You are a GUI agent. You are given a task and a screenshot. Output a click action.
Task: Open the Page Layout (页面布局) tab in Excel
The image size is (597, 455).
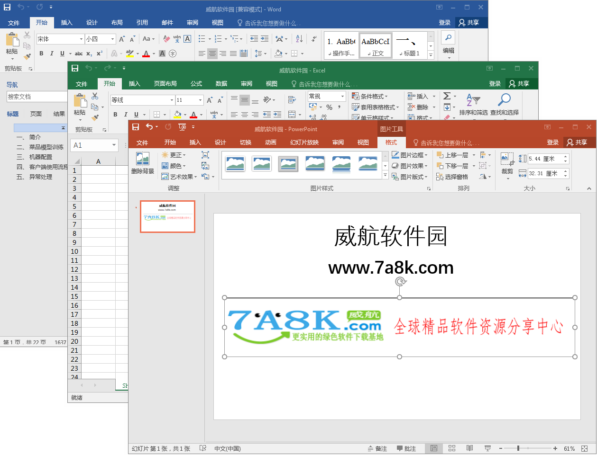click(x=165, y=83)
